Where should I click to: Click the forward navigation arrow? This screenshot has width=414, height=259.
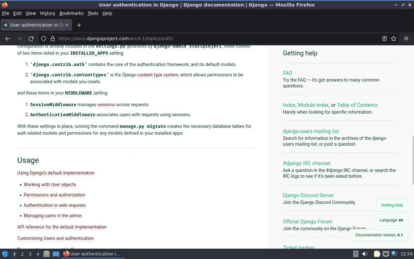tap(19, 39)
